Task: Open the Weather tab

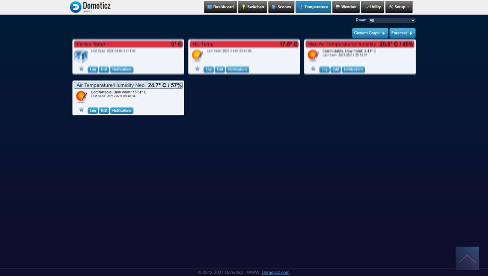Action: [346, 7]
